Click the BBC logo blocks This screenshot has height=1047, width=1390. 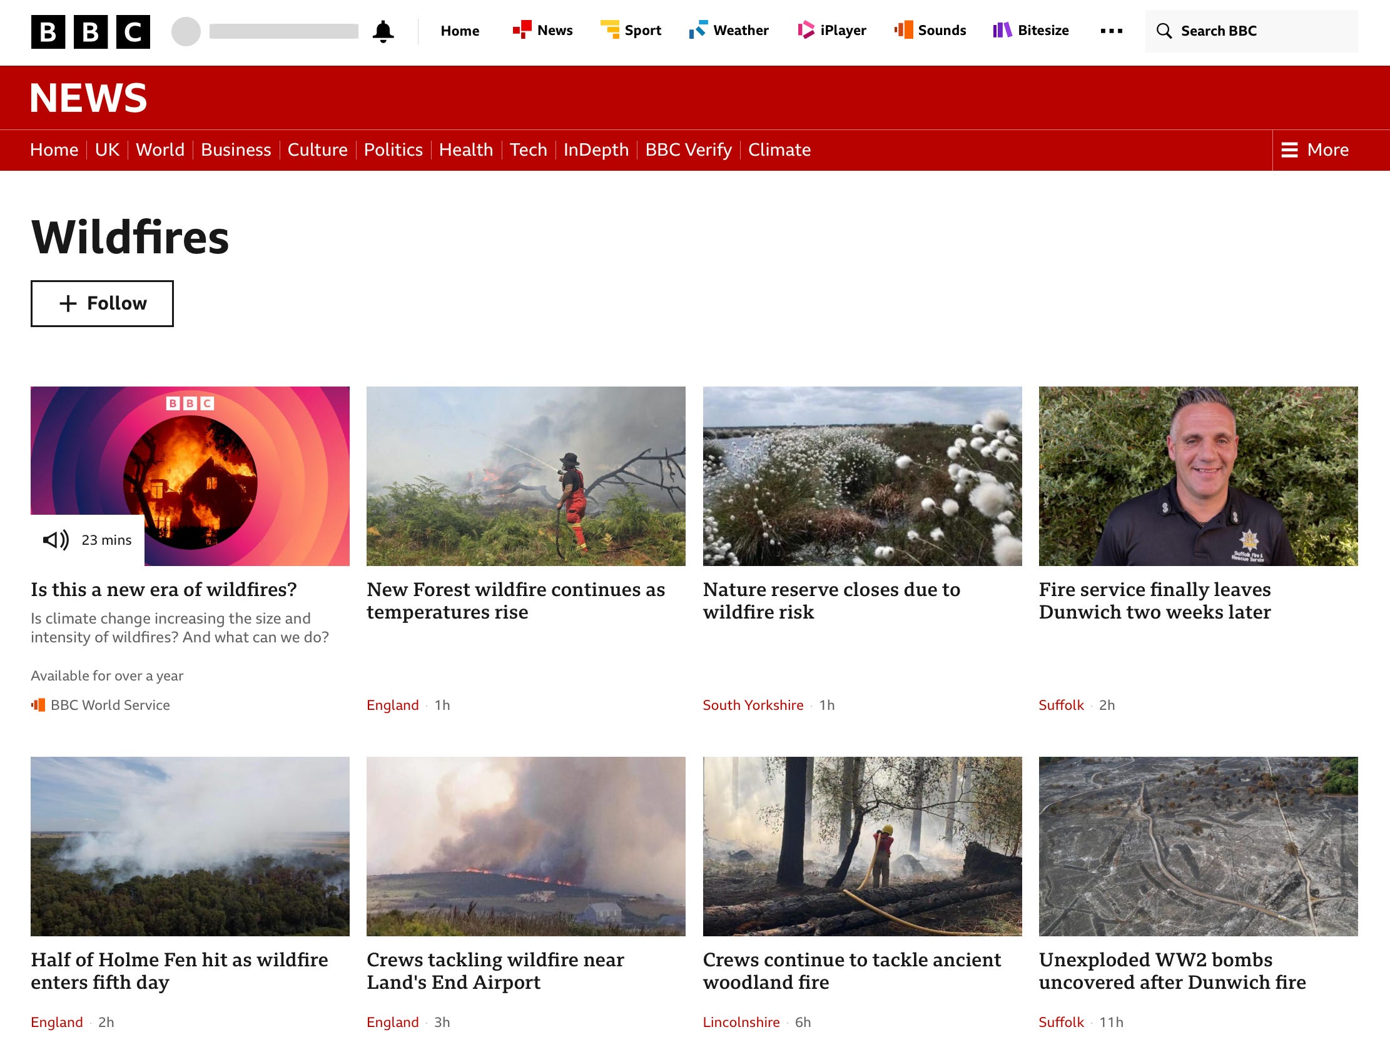[91, 31]
